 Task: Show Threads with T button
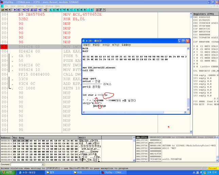(61, 9)
